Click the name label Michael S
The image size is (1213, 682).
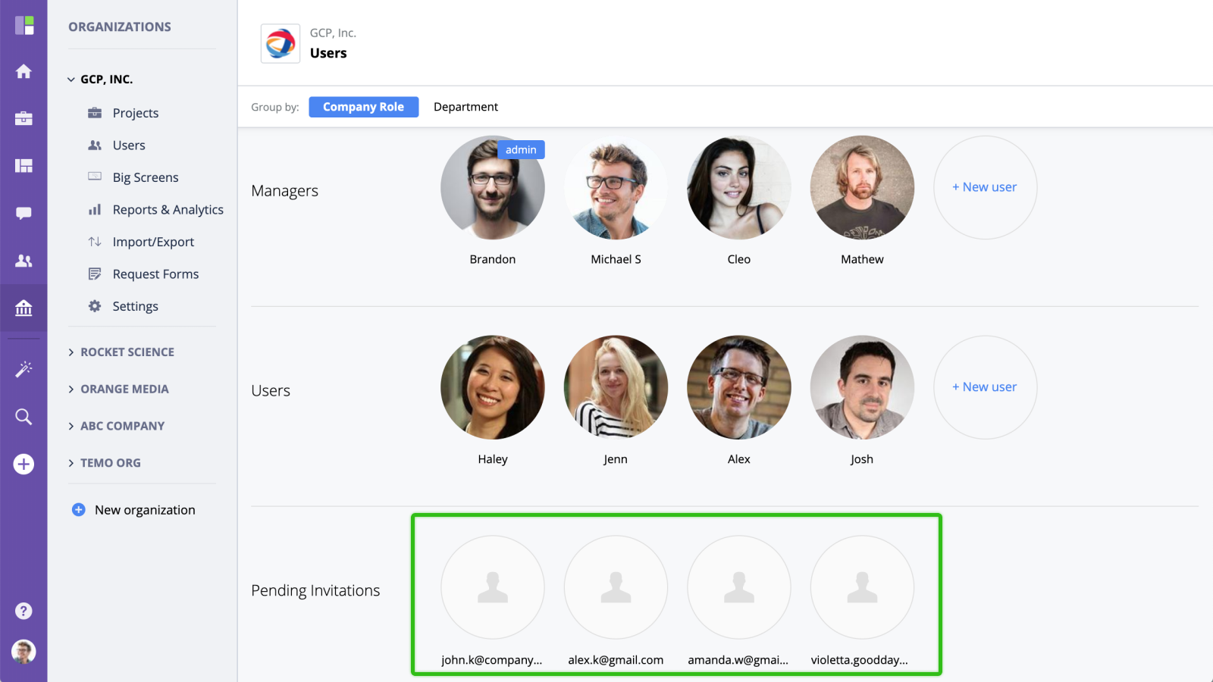pyautogui.click(x=616, y=259)
